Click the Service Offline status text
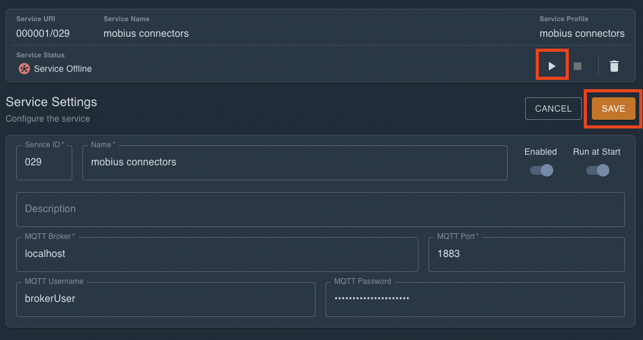The height and width of the screenshot is (340, 643). click(x=62, y=69)
